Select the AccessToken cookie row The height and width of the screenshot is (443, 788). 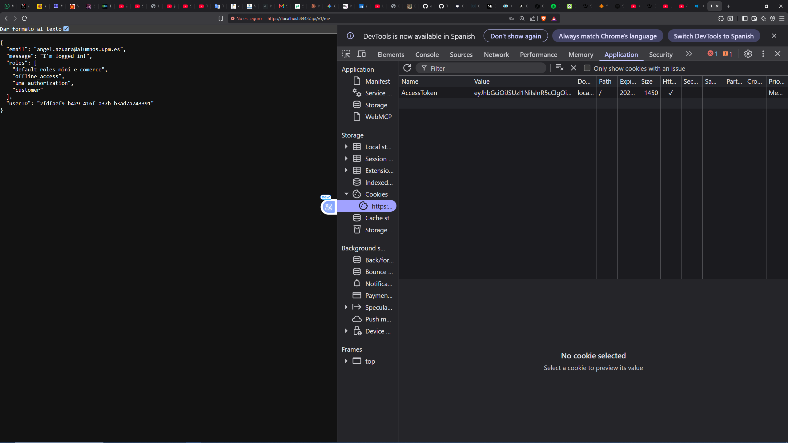coord(593,93)
